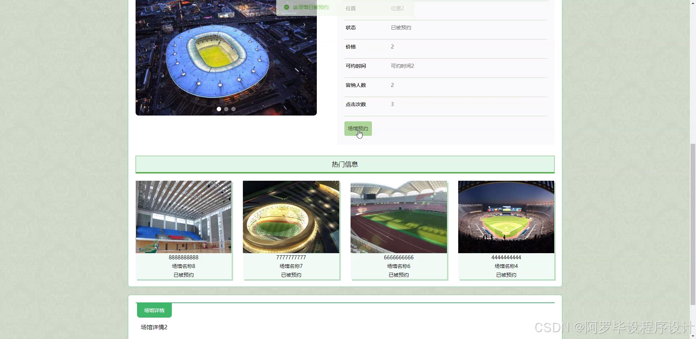Select first carousel indicator dot
This screenshot has height=339, width=696.
[x=219, y=109]
